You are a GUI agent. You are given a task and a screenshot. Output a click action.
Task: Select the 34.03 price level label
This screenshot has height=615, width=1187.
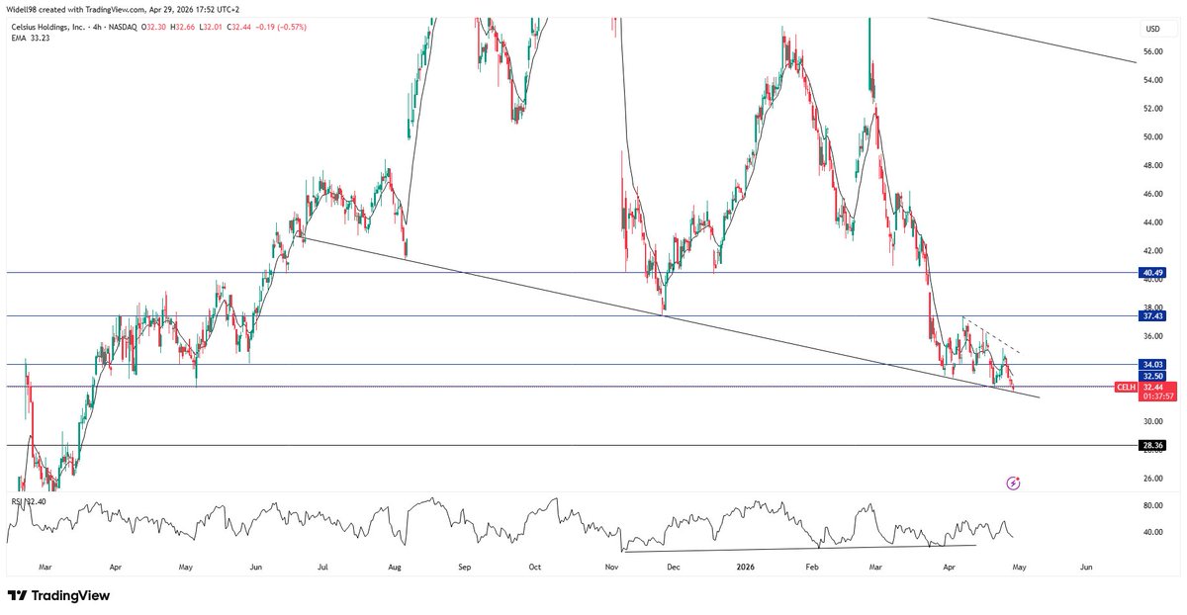click(1154, 365)
